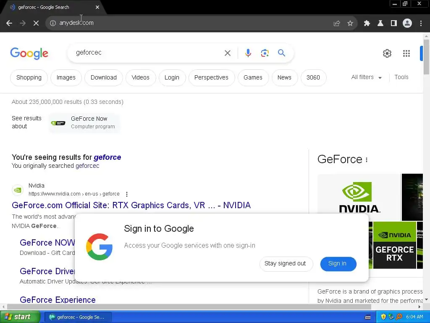Image resolution: width=430 pixels, height=323 pixels.
Task: Clear the search box with the X
Action: [228, 53]
